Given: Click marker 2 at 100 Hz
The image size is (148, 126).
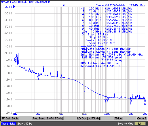Looking at the screenshot, I should [15, 60].
